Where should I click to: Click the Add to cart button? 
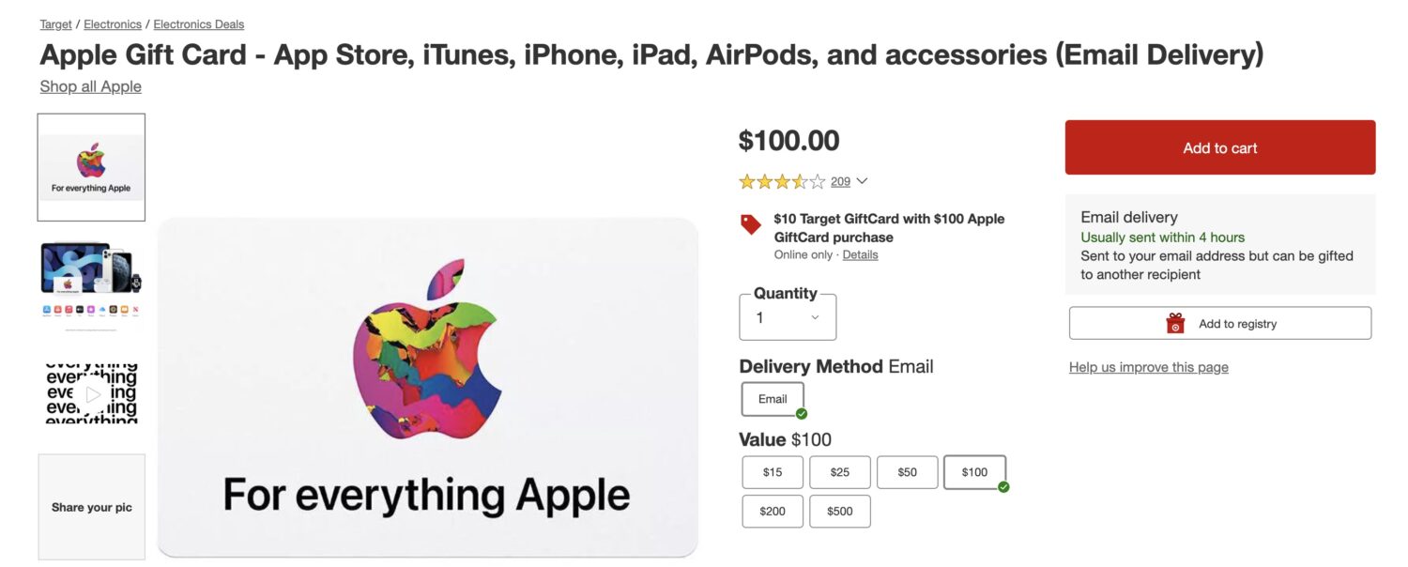pos(1218,146)
